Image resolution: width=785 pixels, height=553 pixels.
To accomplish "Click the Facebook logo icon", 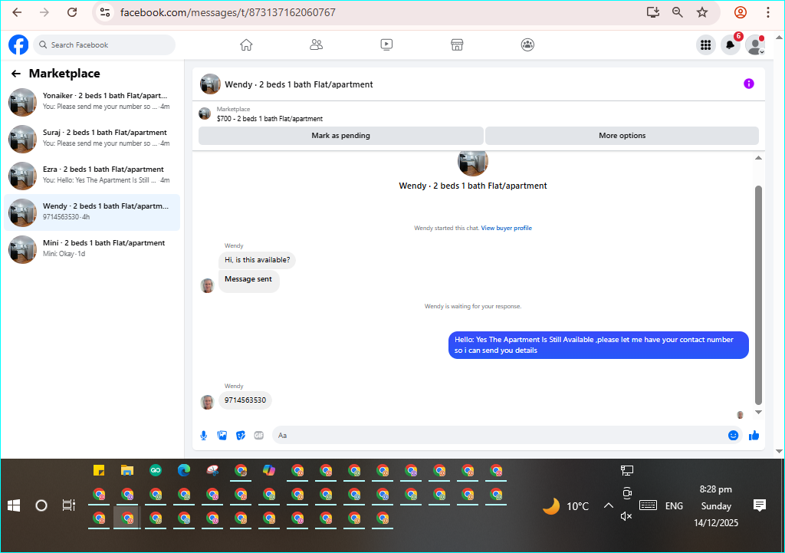I will tap(18, 44).
